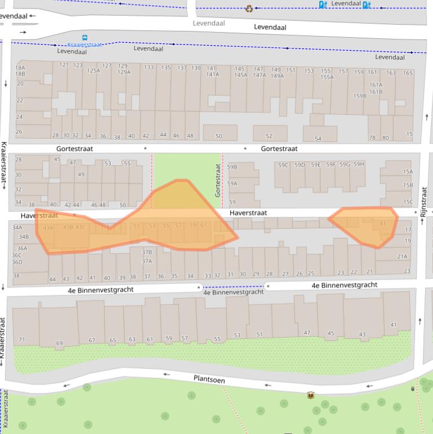Select the right charging station icon
Screen dimensions: 433x434
tap(367, 5)
